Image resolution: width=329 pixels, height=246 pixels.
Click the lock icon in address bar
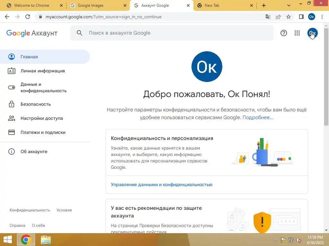(40, 17)
